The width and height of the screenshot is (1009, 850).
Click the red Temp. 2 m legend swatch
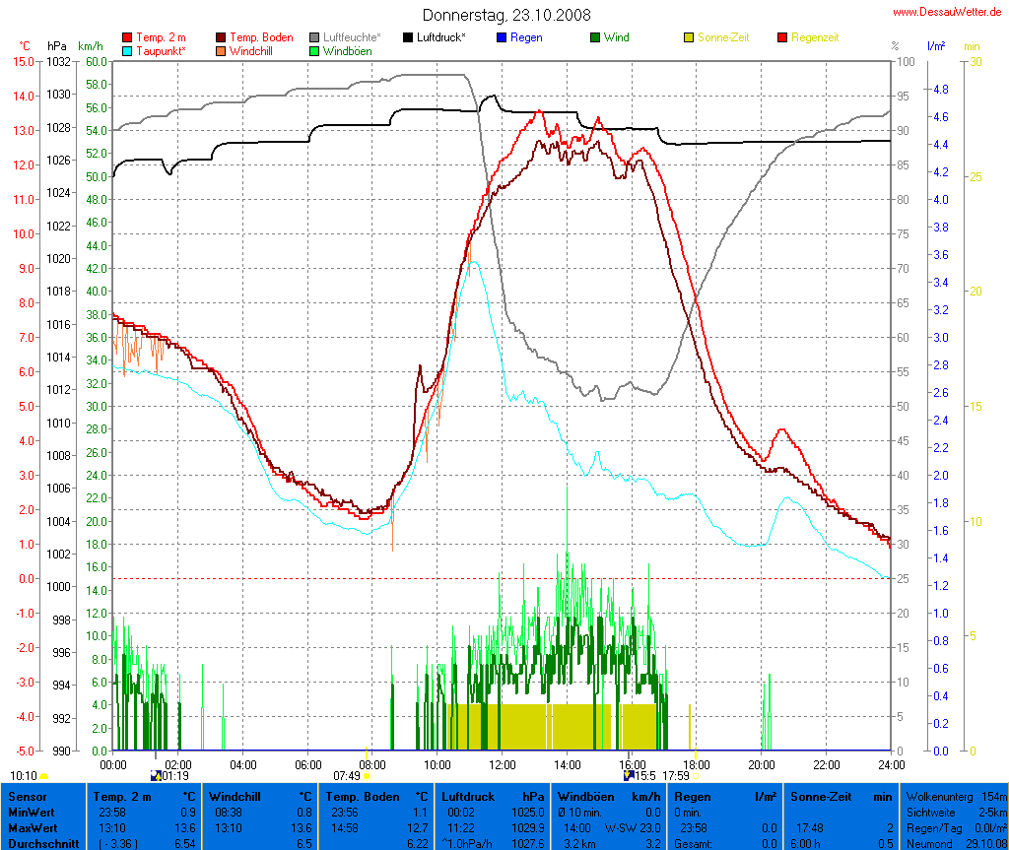(x=127, y=37)
